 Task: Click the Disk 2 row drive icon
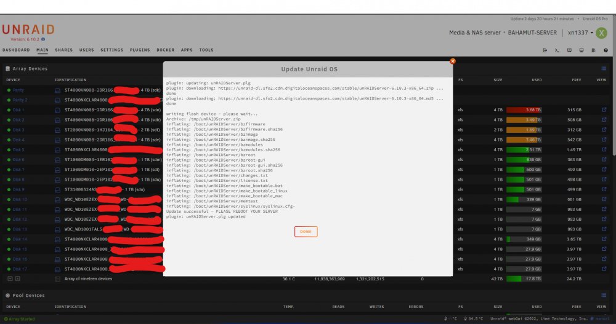pos(57,120)
